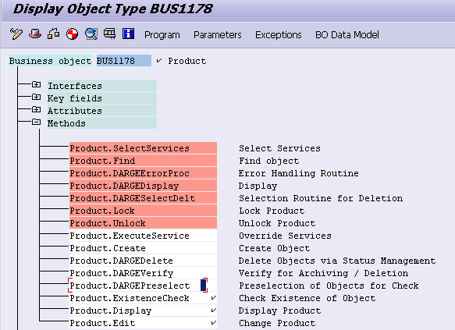Select the Product.DARGEErrorProc method
455x330 pixels.
(143, 173)
